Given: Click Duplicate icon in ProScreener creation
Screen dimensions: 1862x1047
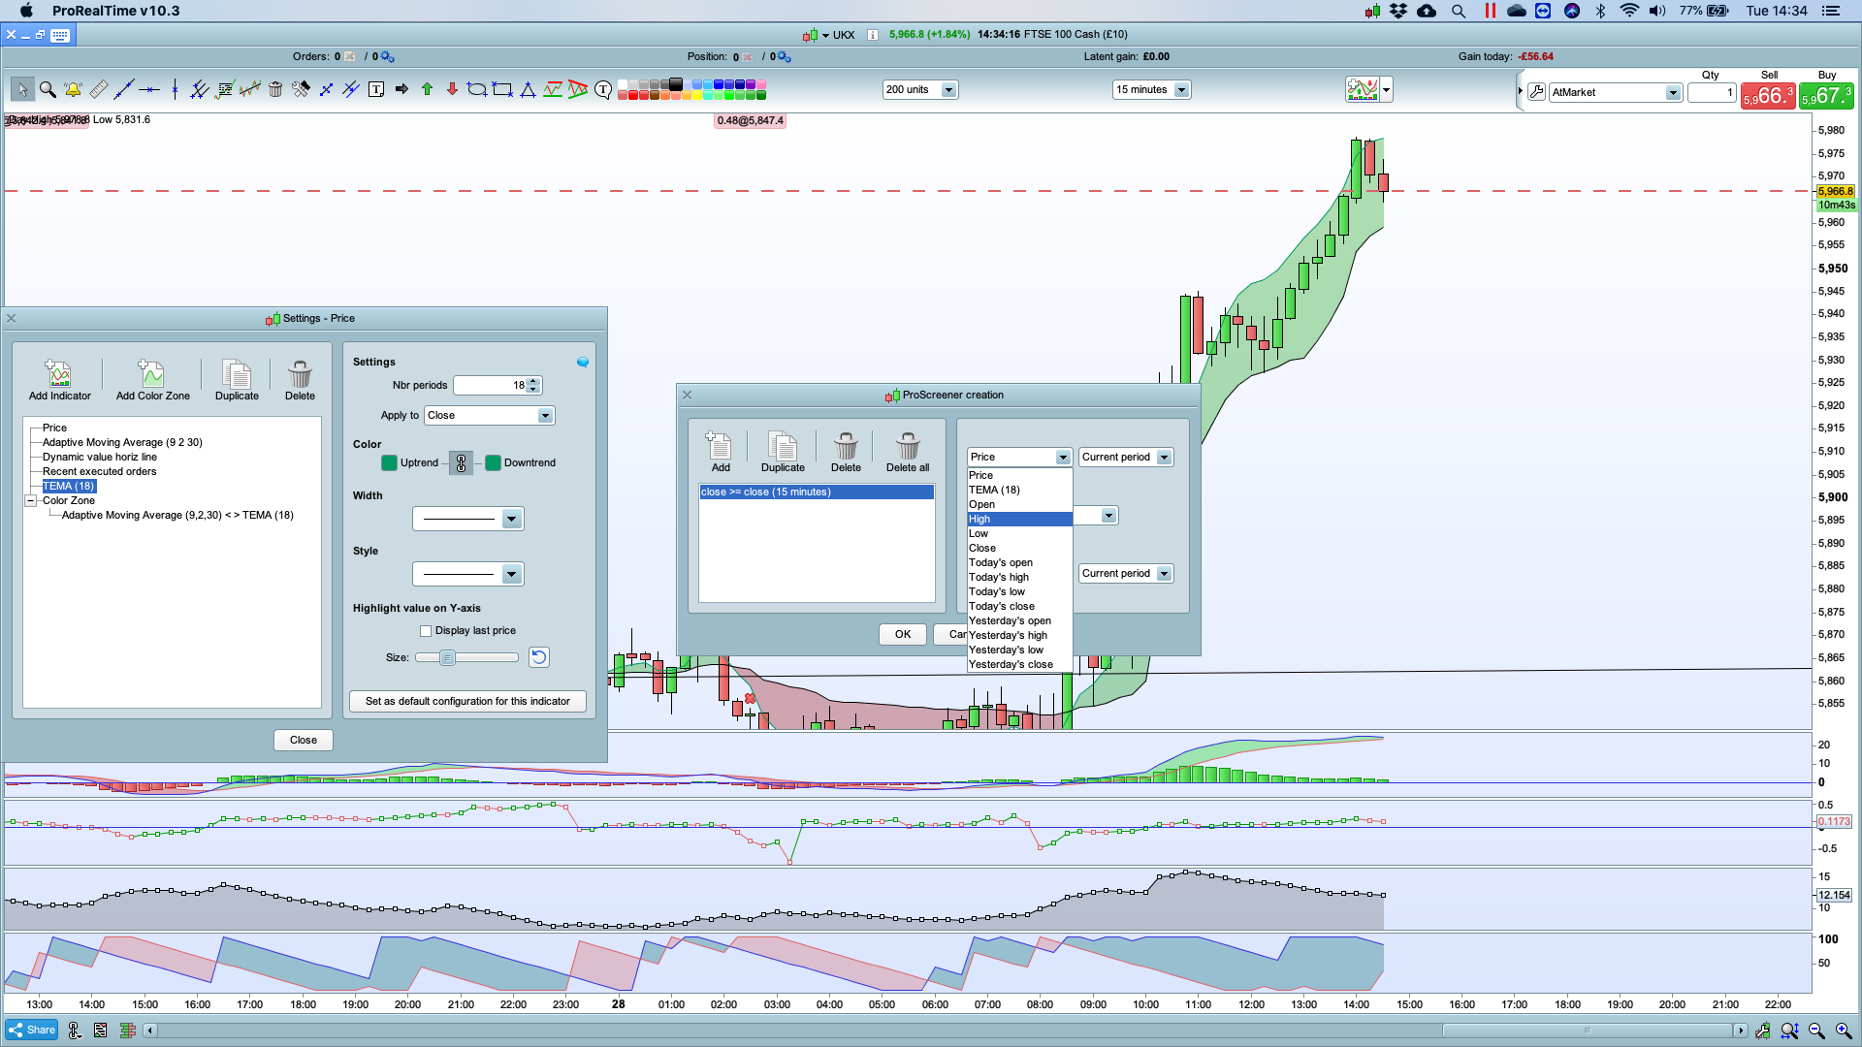Looking at the screenshot, I should [782, 452].
